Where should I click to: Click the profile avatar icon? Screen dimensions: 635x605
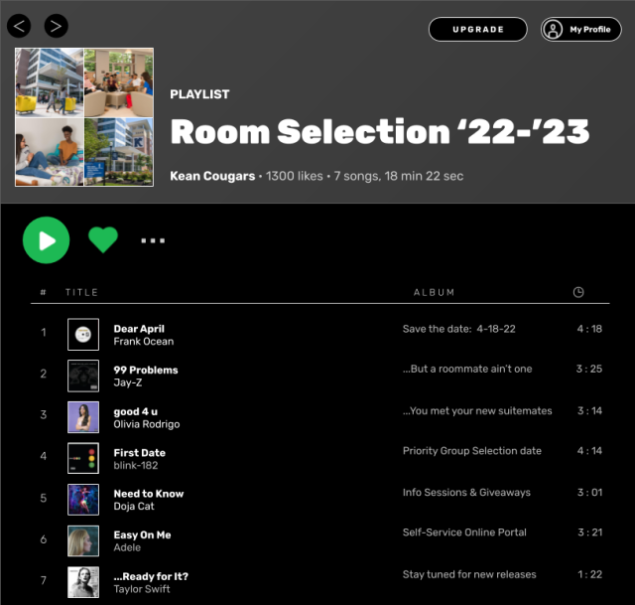(553, 29)
